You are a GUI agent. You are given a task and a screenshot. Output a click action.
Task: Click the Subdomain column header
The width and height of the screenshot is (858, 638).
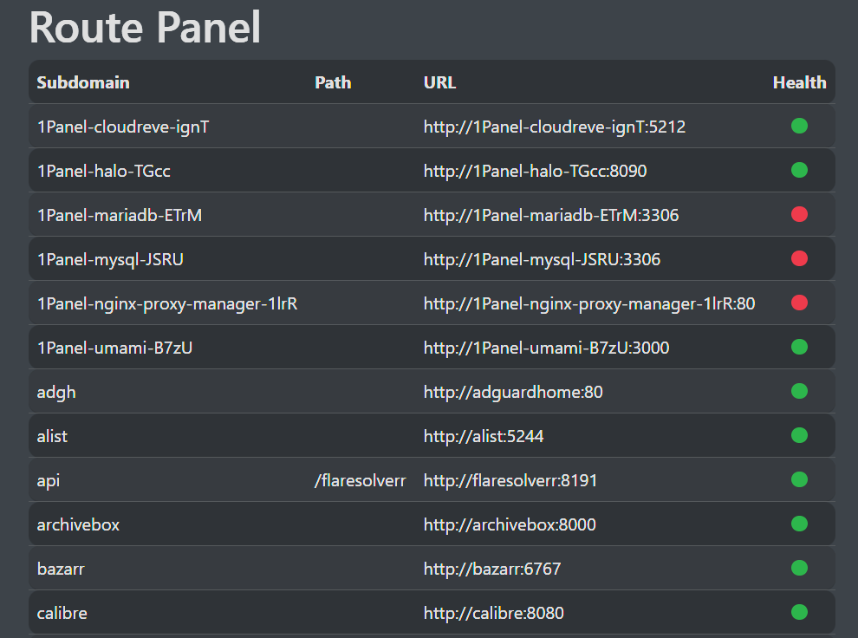82,82
